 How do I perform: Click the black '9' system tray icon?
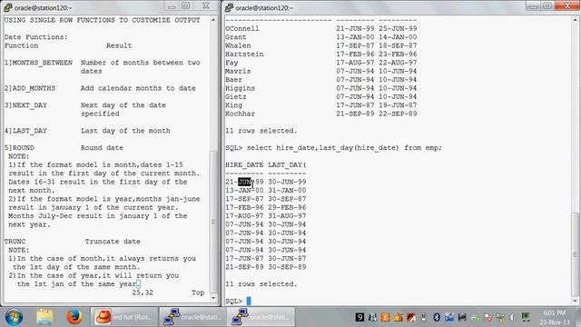coord(359,317)
